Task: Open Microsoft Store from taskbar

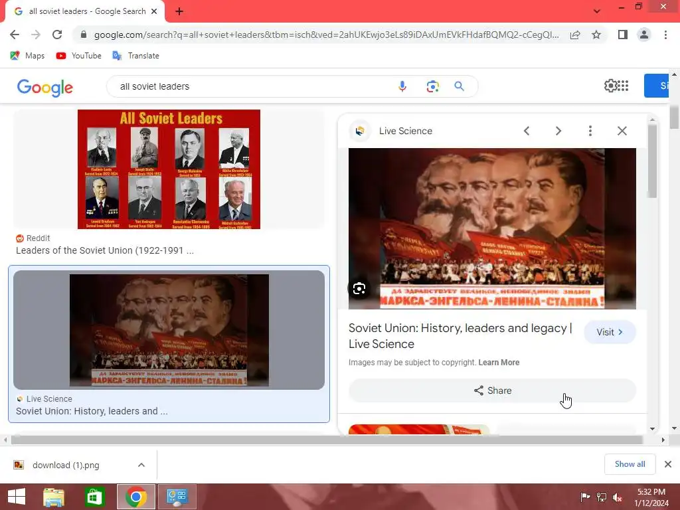Action: click(x=94, y=497)
